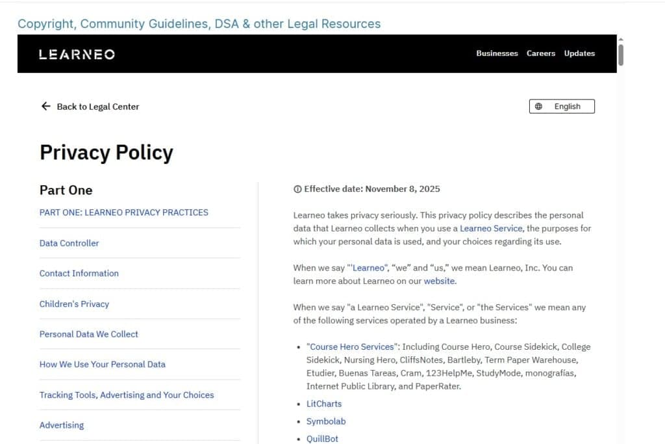
Task: Open the Updates menu item
Action: [x=579, y=53]
